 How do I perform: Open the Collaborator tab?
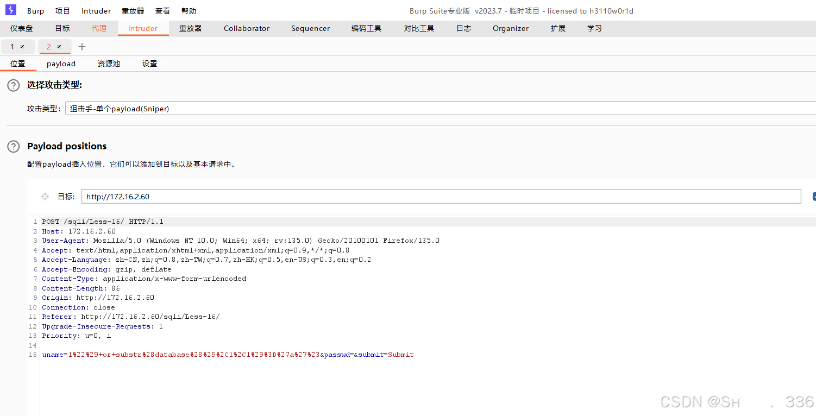[247, 28]
